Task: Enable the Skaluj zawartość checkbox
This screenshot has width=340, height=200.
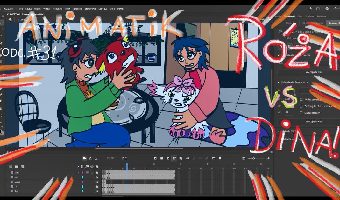Action: [301, 99]
